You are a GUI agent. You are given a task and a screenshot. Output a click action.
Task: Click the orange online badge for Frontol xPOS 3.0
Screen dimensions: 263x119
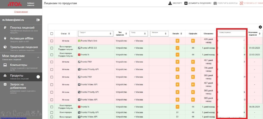[x=177, y=48]
